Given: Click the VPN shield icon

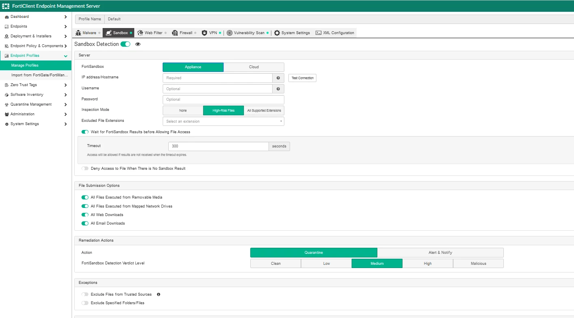Looking at the screenshot, I should [204, 33].
